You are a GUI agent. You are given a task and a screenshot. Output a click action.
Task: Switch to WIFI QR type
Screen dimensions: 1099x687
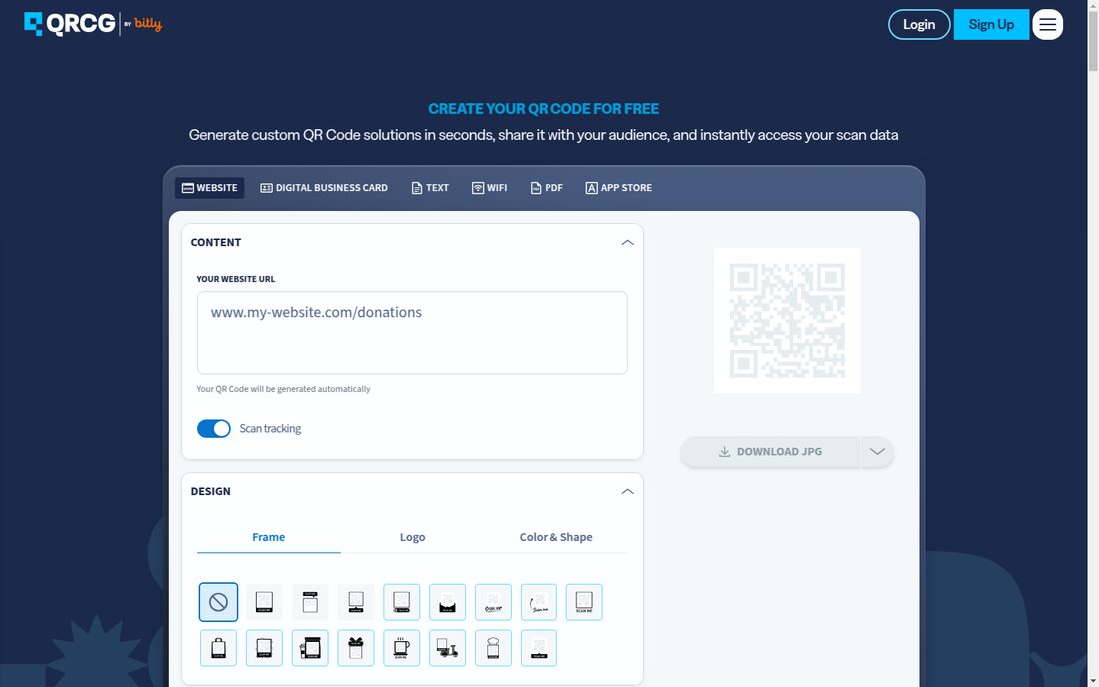[490, 188]
